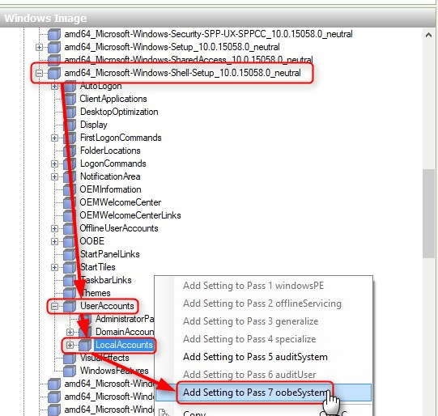
Task: Select the DesktopOptimization tree item
Action: pyautogui.click(x=119, y=112)
